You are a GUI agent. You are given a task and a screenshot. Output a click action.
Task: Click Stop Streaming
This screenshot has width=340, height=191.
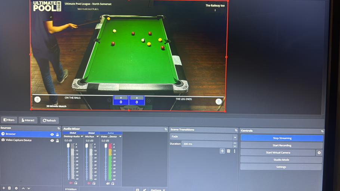tap(282, 138)
